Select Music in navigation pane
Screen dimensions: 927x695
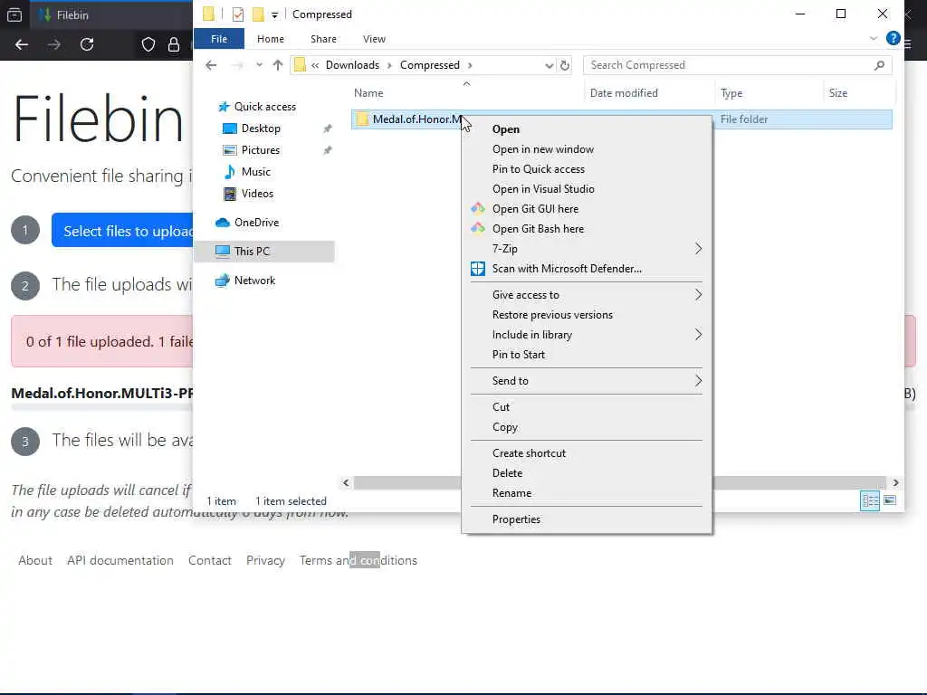pos(255,172)
